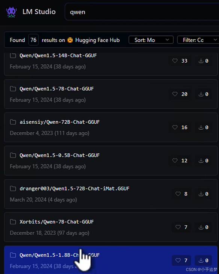219x274 pixels.
Task: Click heart icon on Qwen1.5-7B-Chat-GGUF
Action: 175,94
